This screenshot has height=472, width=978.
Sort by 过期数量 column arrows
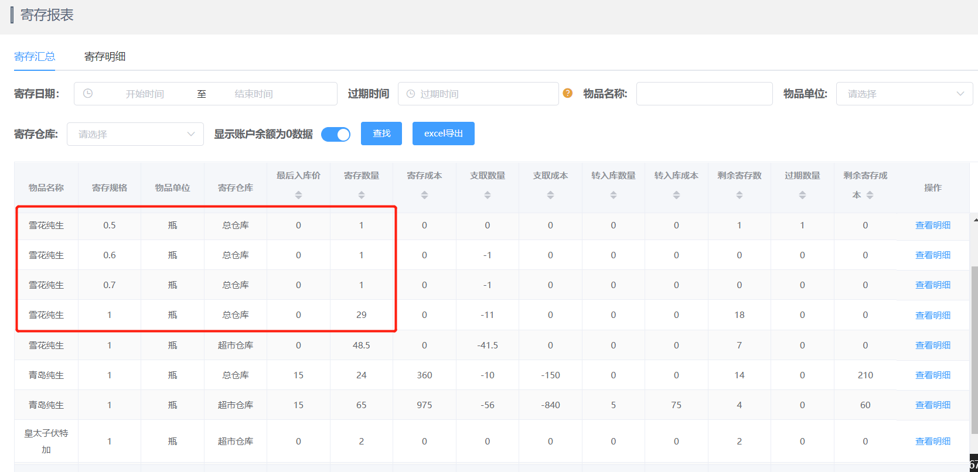(x=802, y=195)
